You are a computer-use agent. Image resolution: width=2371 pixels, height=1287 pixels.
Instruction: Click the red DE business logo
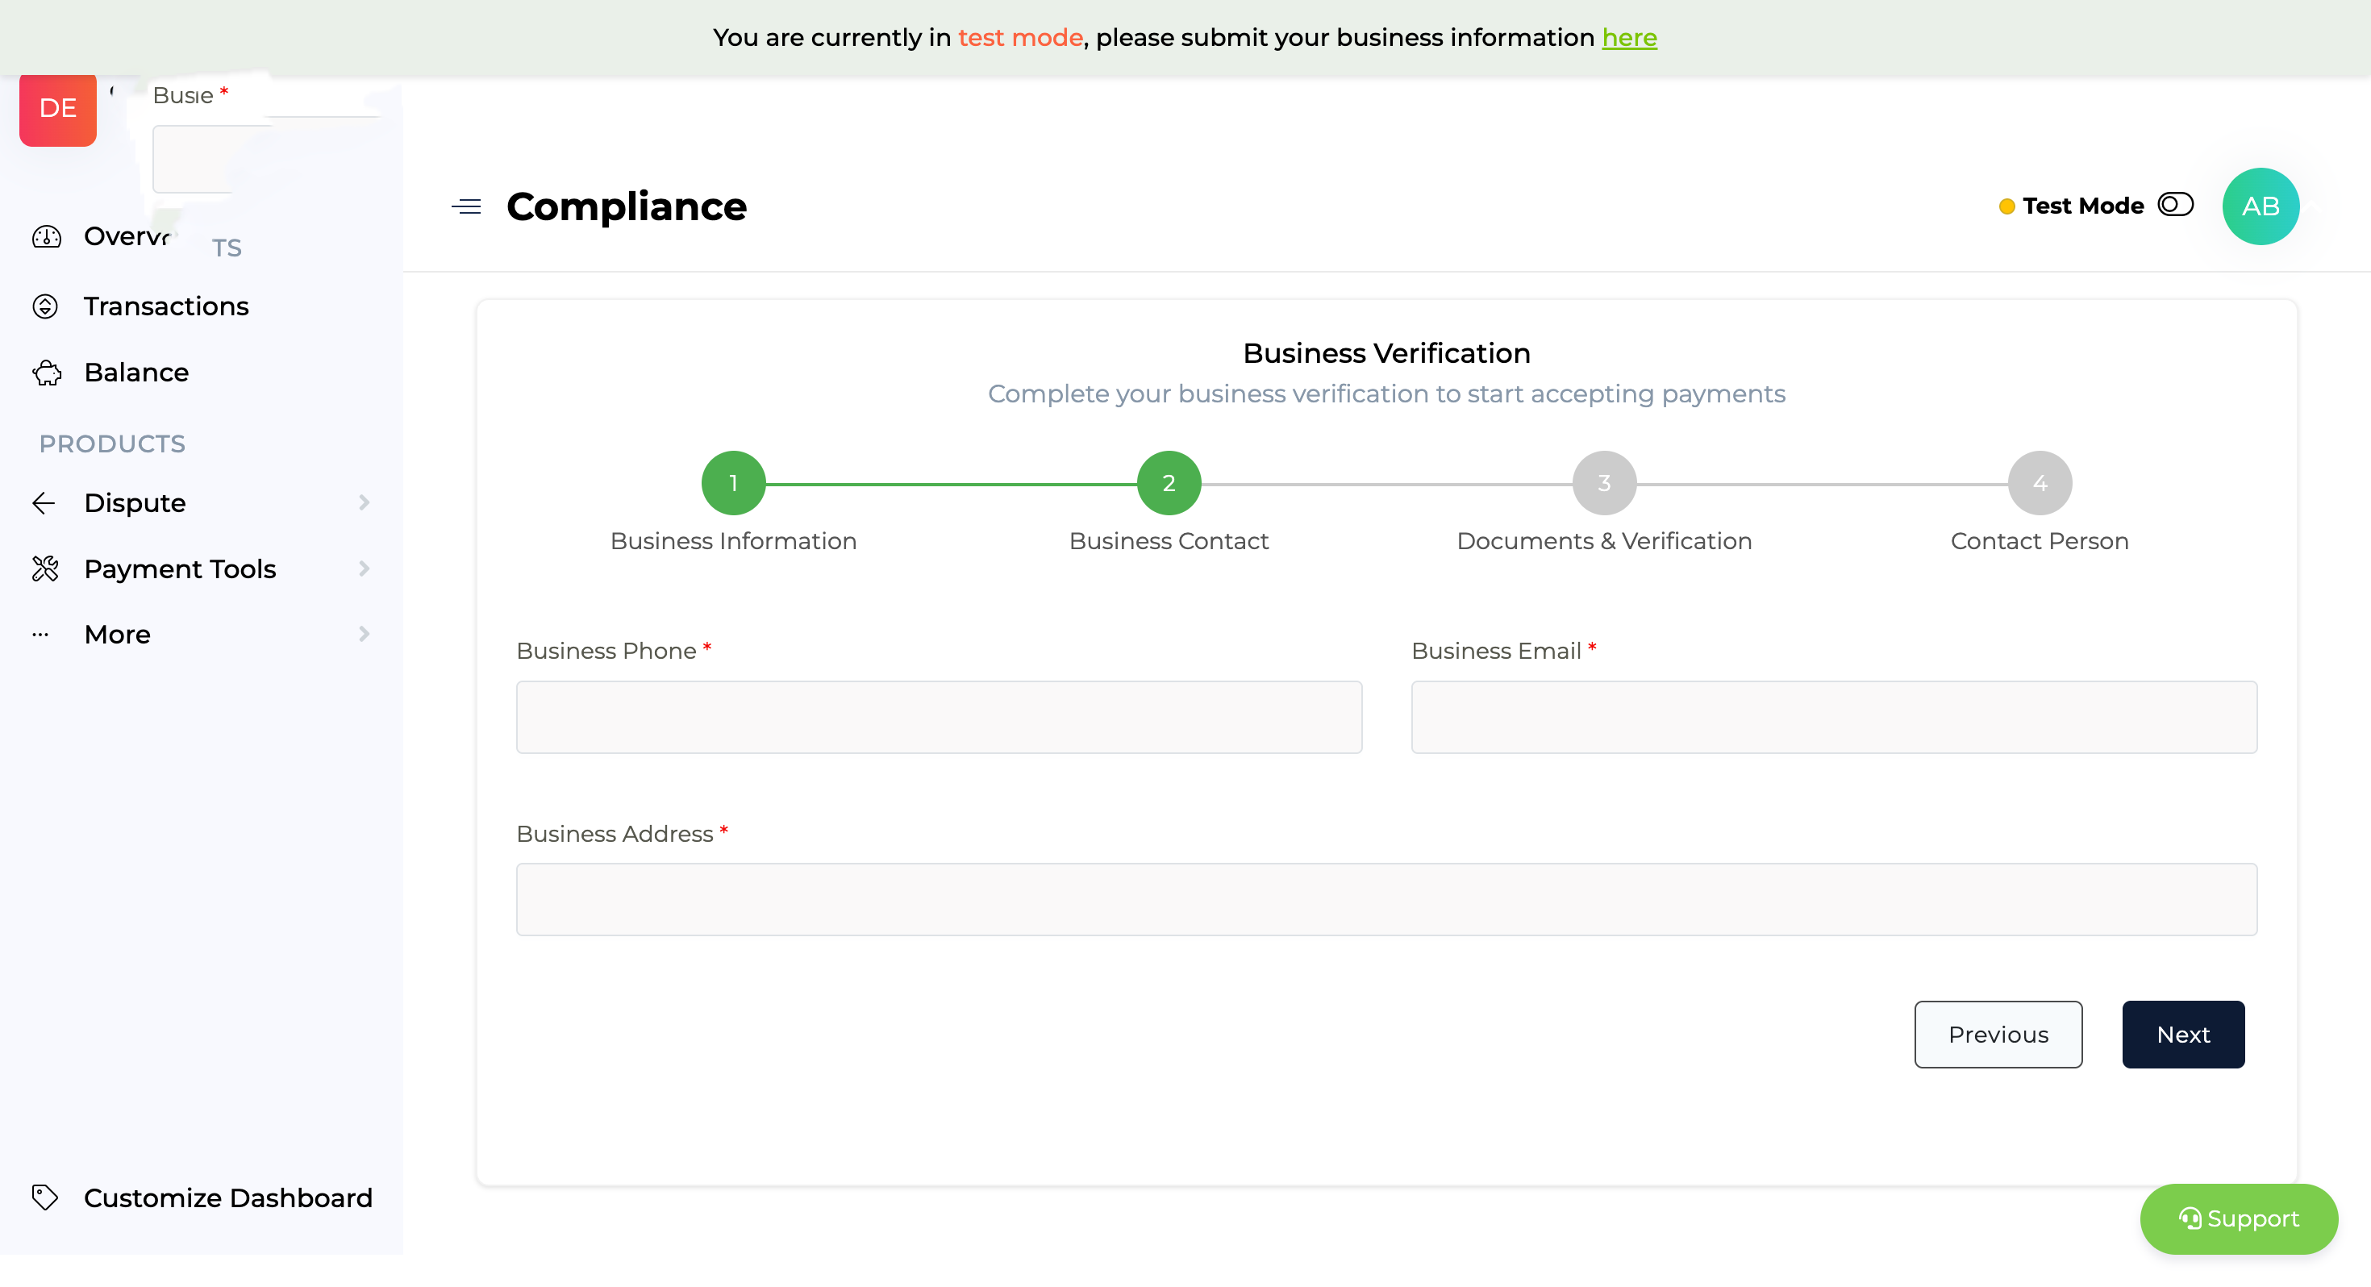coord(58,110)
